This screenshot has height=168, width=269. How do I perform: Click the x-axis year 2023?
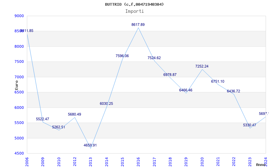(250, 162)
